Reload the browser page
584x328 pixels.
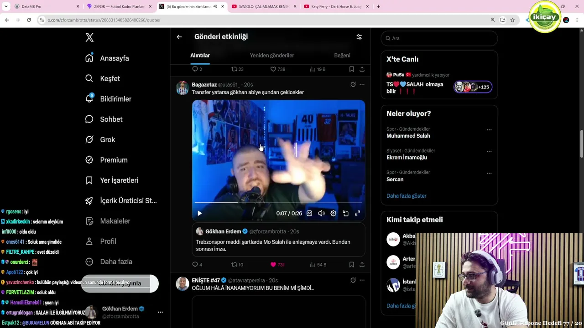29,20
